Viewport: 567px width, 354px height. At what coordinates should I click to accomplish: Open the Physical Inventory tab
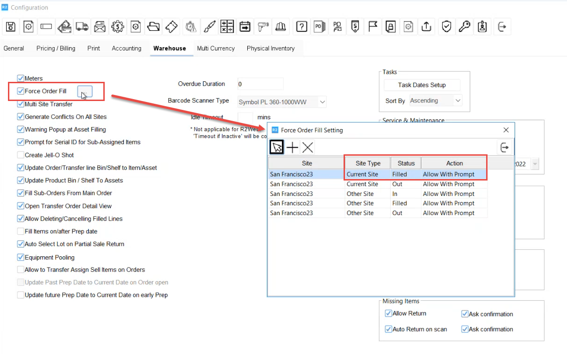(270, 48)
